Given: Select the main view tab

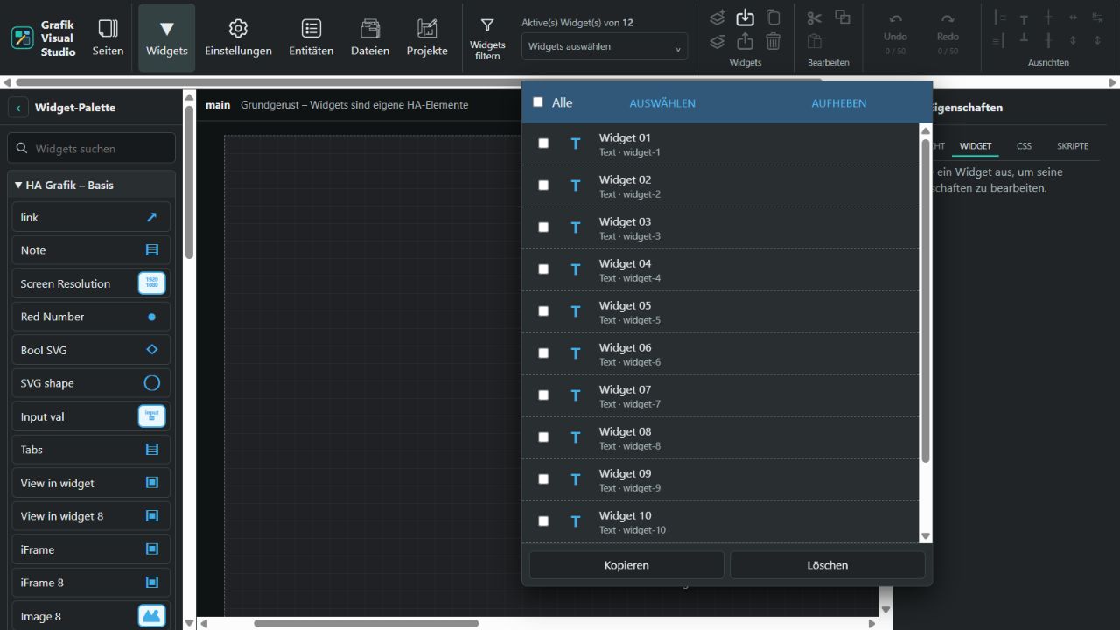Looking at the screenshot, I should pos(218,104).
